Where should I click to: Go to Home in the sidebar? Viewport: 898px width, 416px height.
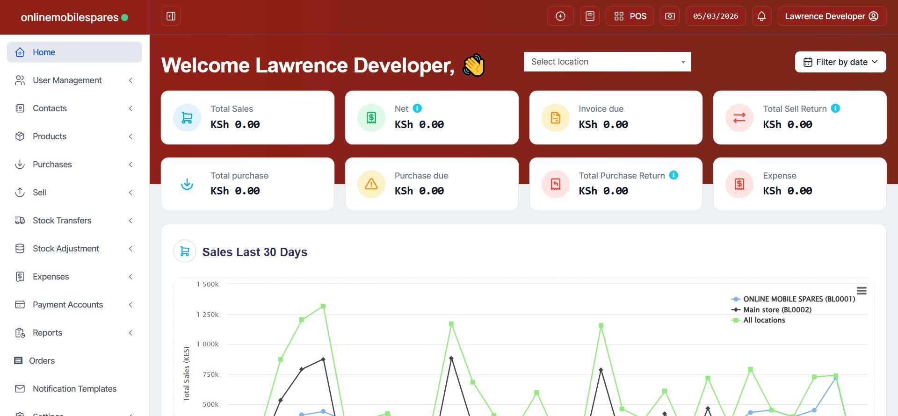(x=74, y=52)
